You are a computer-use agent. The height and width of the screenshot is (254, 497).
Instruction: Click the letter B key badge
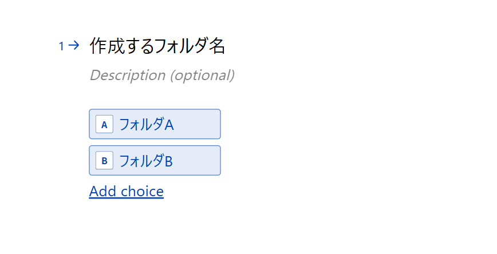(104, 161)
